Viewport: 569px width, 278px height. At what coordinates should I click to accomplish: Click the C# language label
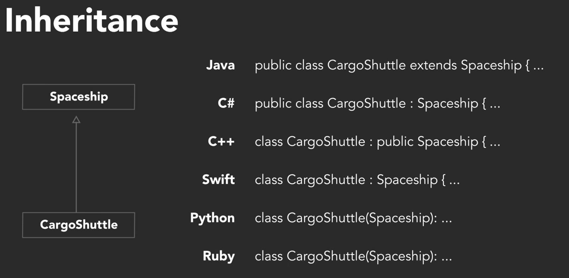[226, 103]
